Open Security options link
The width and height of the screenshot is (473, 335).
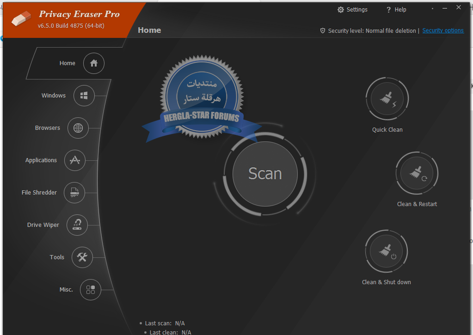tap(443, 30)
